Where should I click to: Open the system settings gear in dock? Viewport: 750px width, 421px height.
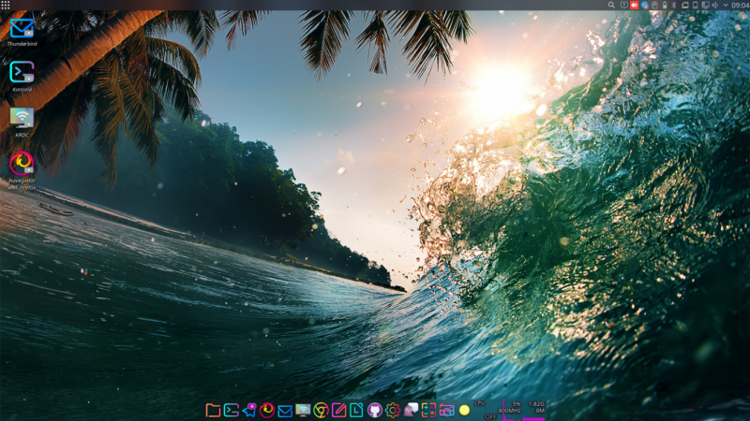click(393, 410)
